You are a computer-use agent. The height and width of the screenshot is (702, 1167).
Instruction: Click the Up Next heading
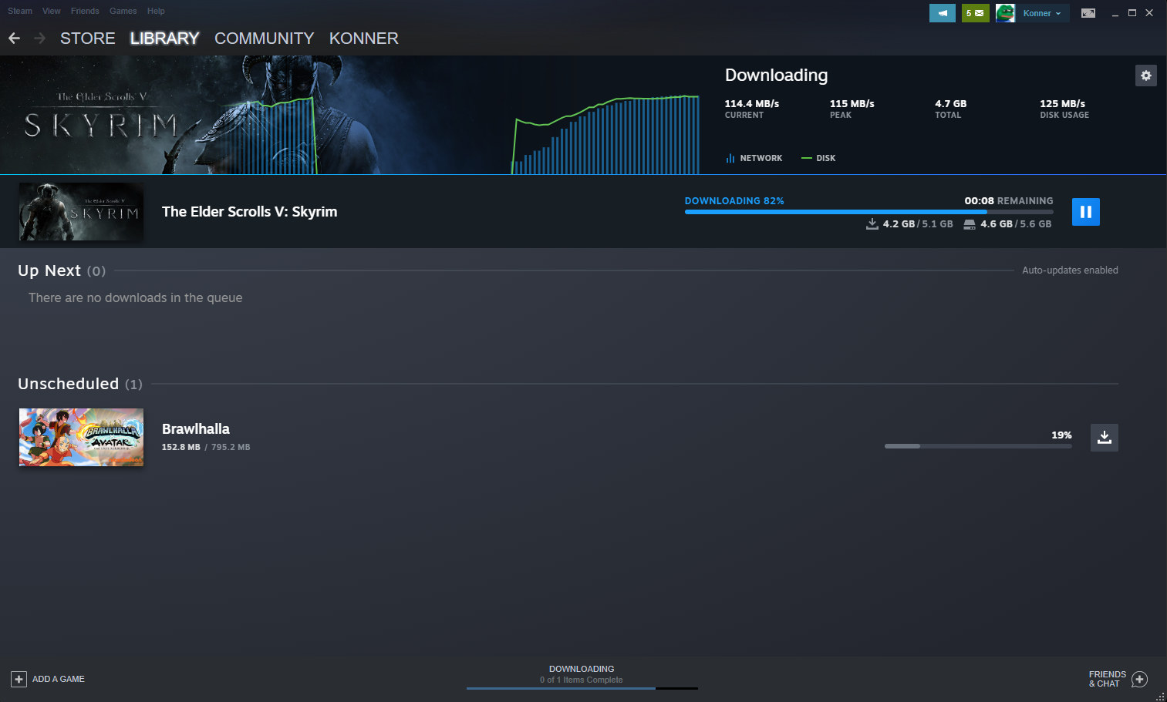[x=49, y=270]
